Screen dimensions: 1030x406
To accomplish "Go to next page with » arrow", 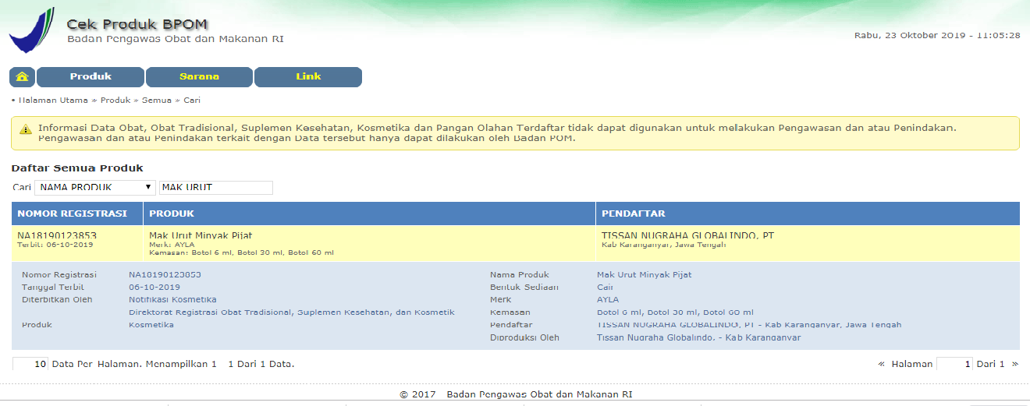I will coord(1015,364).
